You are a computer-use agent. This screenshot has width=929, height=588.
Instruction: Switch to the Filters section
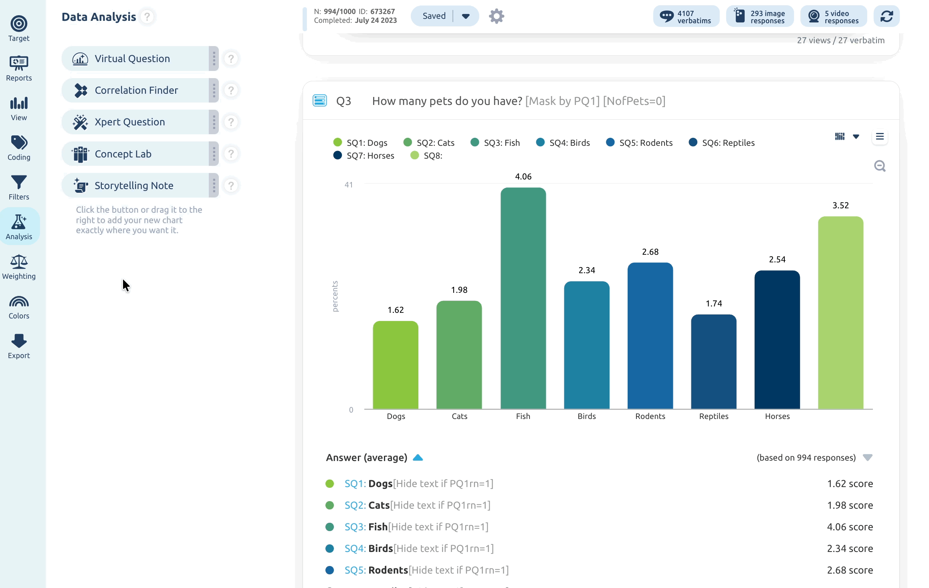click(x=19, y=187)
